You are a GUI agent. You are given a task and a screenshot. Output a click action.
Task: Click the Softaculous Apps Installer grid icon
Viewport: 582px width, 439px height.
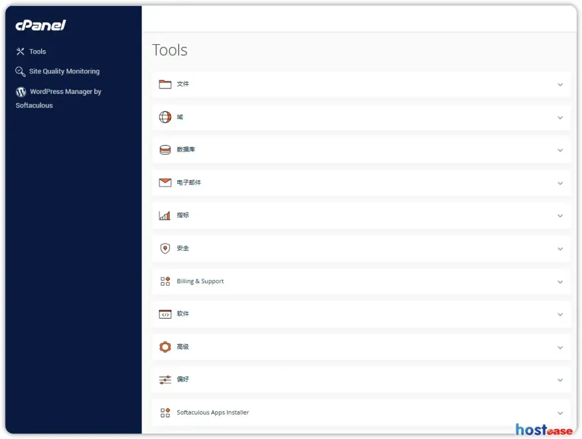165,413
